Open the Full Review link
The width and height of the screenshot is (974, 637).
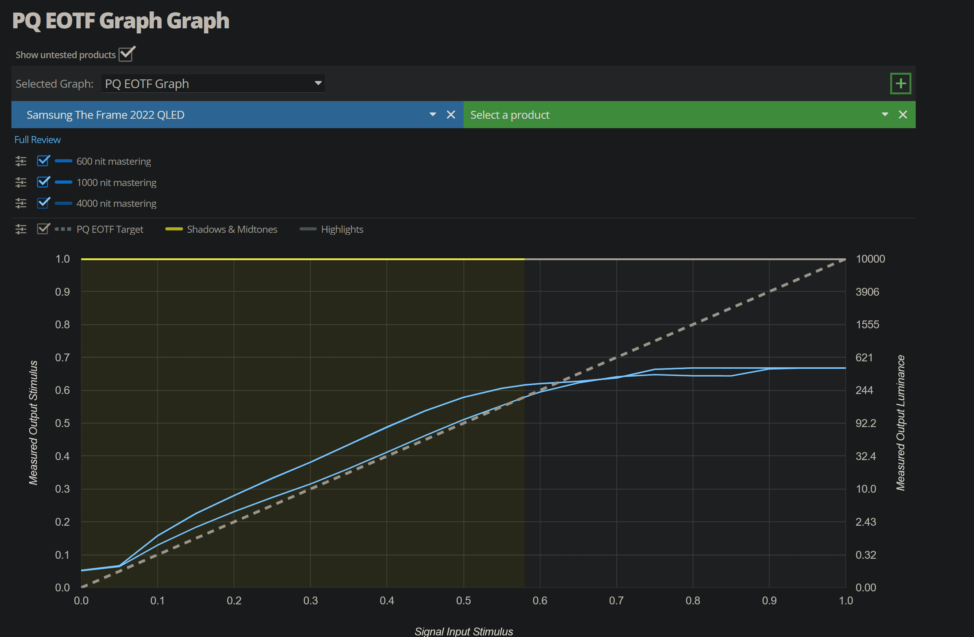[x=38, y=140]
